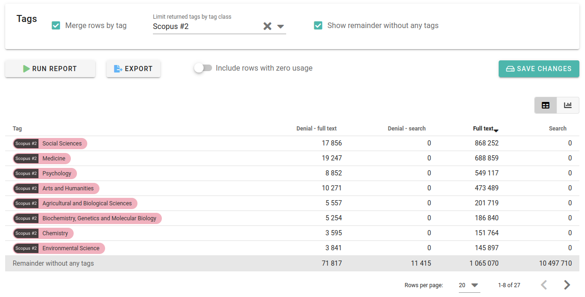Open Rows per page dropdown
Viewport: 585px width, 297px height.
(469, 285)
